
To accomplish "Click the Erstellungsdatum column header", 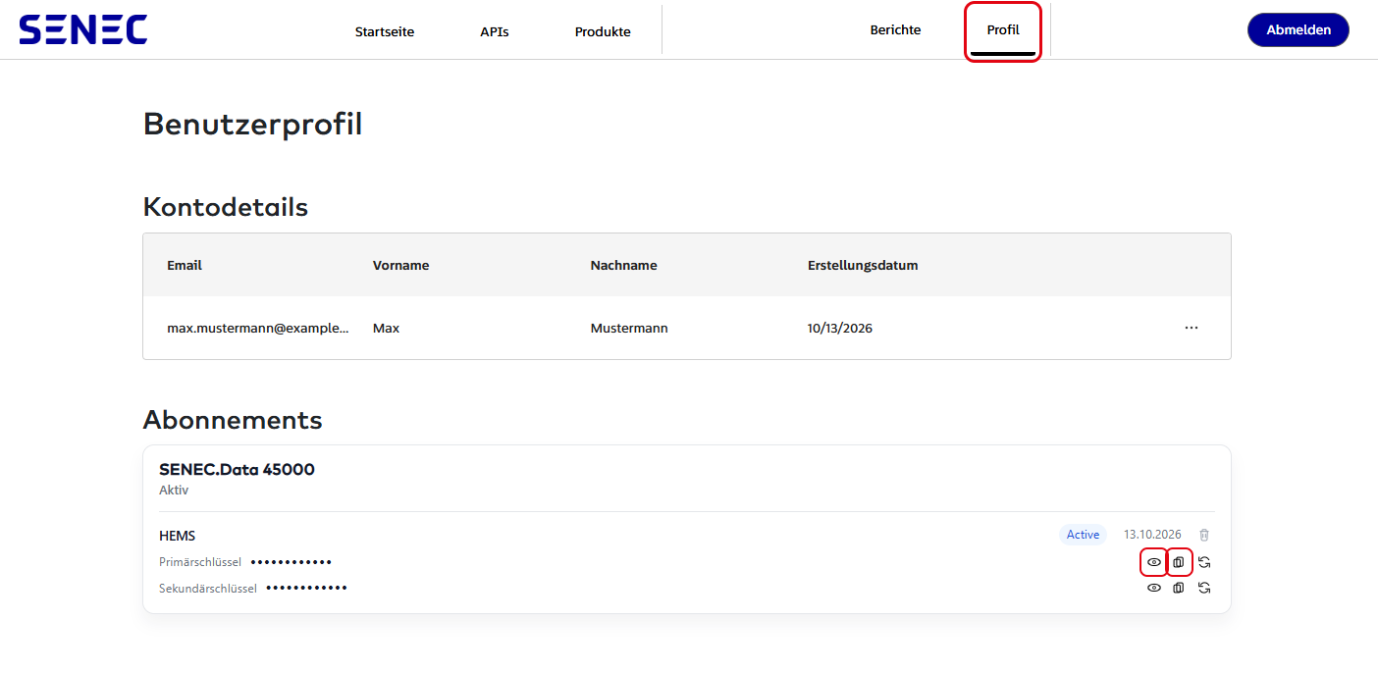I will (863, 265).
